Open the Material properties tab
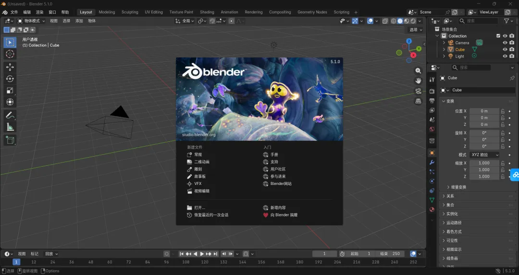The image size is (519, 275). (432, 209)
